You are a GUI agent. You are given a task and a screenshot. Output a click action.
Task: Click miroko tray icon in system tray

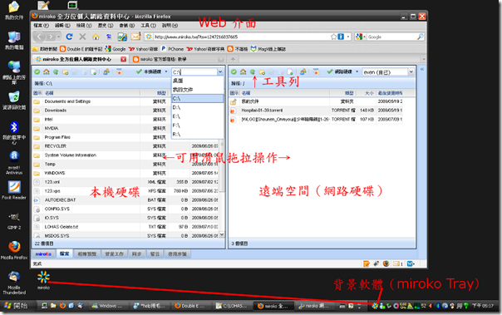coord(375,306)
